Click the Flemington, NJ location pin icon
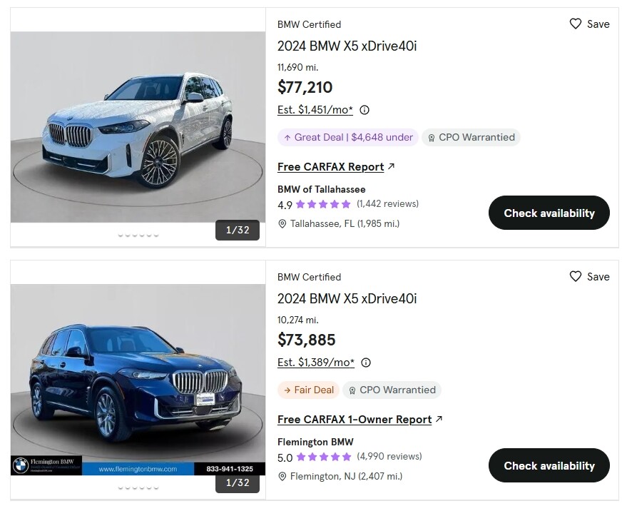The width and height of the screenshot is (632, 506). pos(282,477)
